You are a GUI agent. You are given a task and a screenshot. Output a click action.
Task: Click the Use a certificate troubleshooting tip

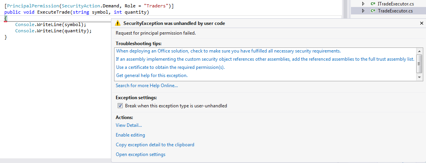[170, 67]
